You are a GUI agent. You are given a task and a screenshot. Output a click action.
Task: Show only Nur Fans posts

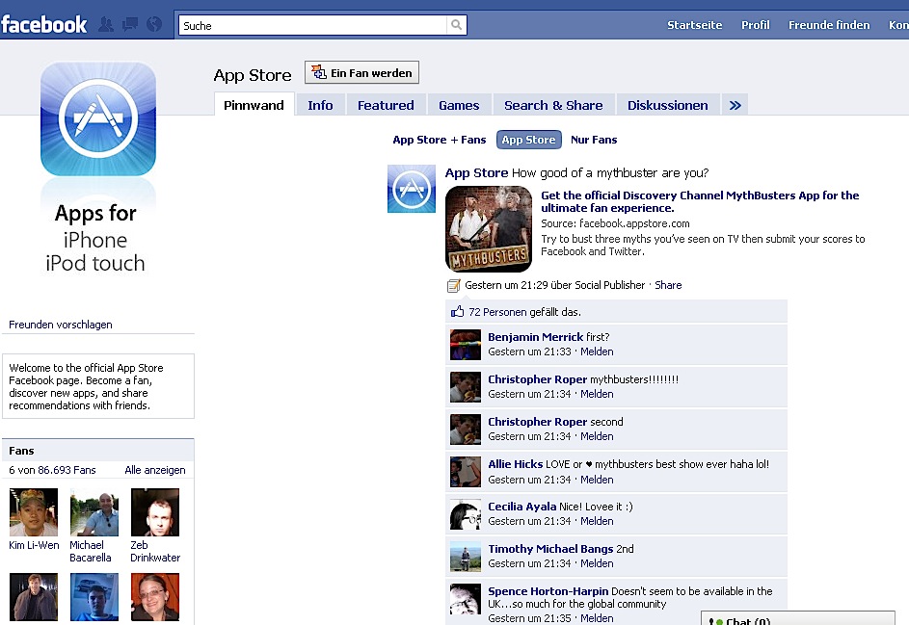click(593, 139)
